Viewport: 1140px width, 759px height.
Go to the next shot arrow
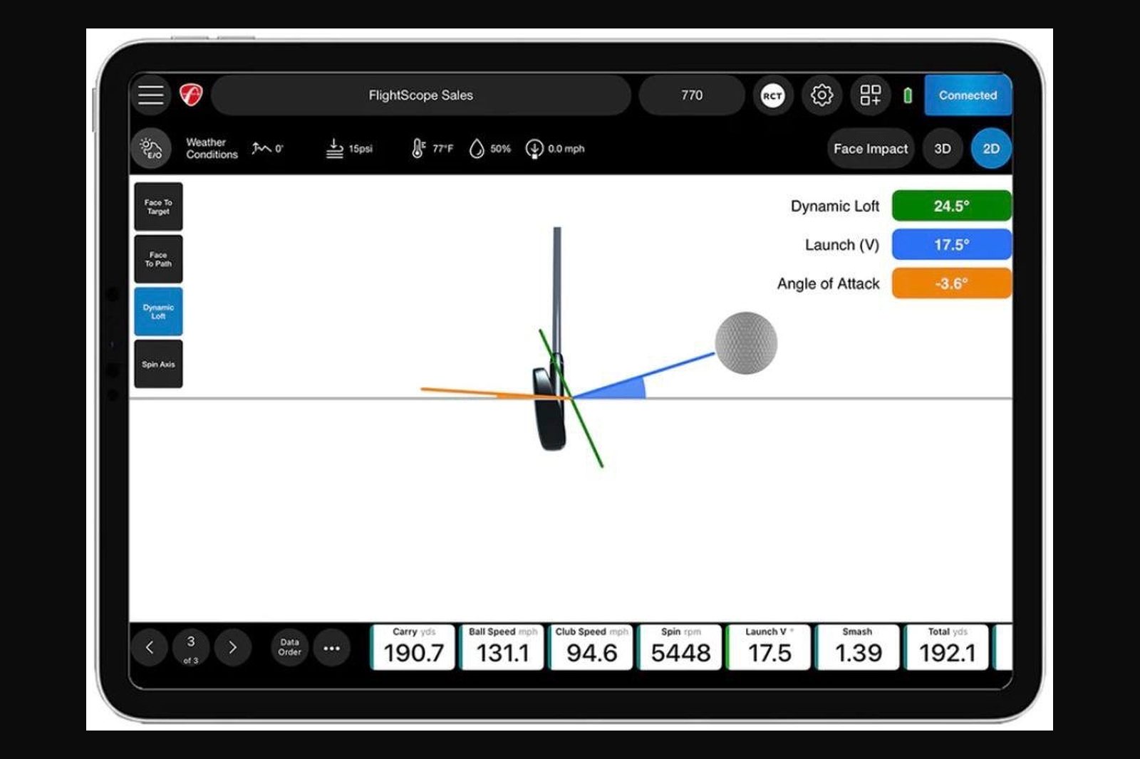[232, 647]
